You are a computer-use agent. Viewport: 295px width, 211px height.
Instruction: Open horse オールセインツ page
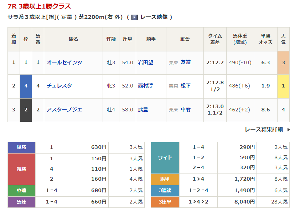[x=64, y=62]
